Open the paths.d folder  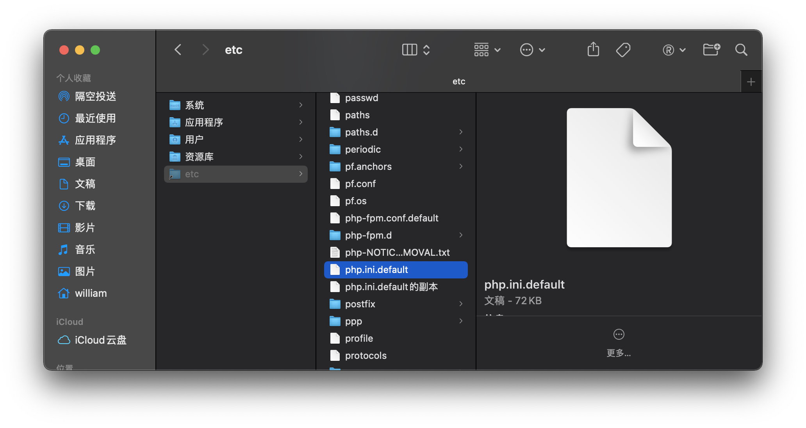pyautogui.click(x=396, y=132)
